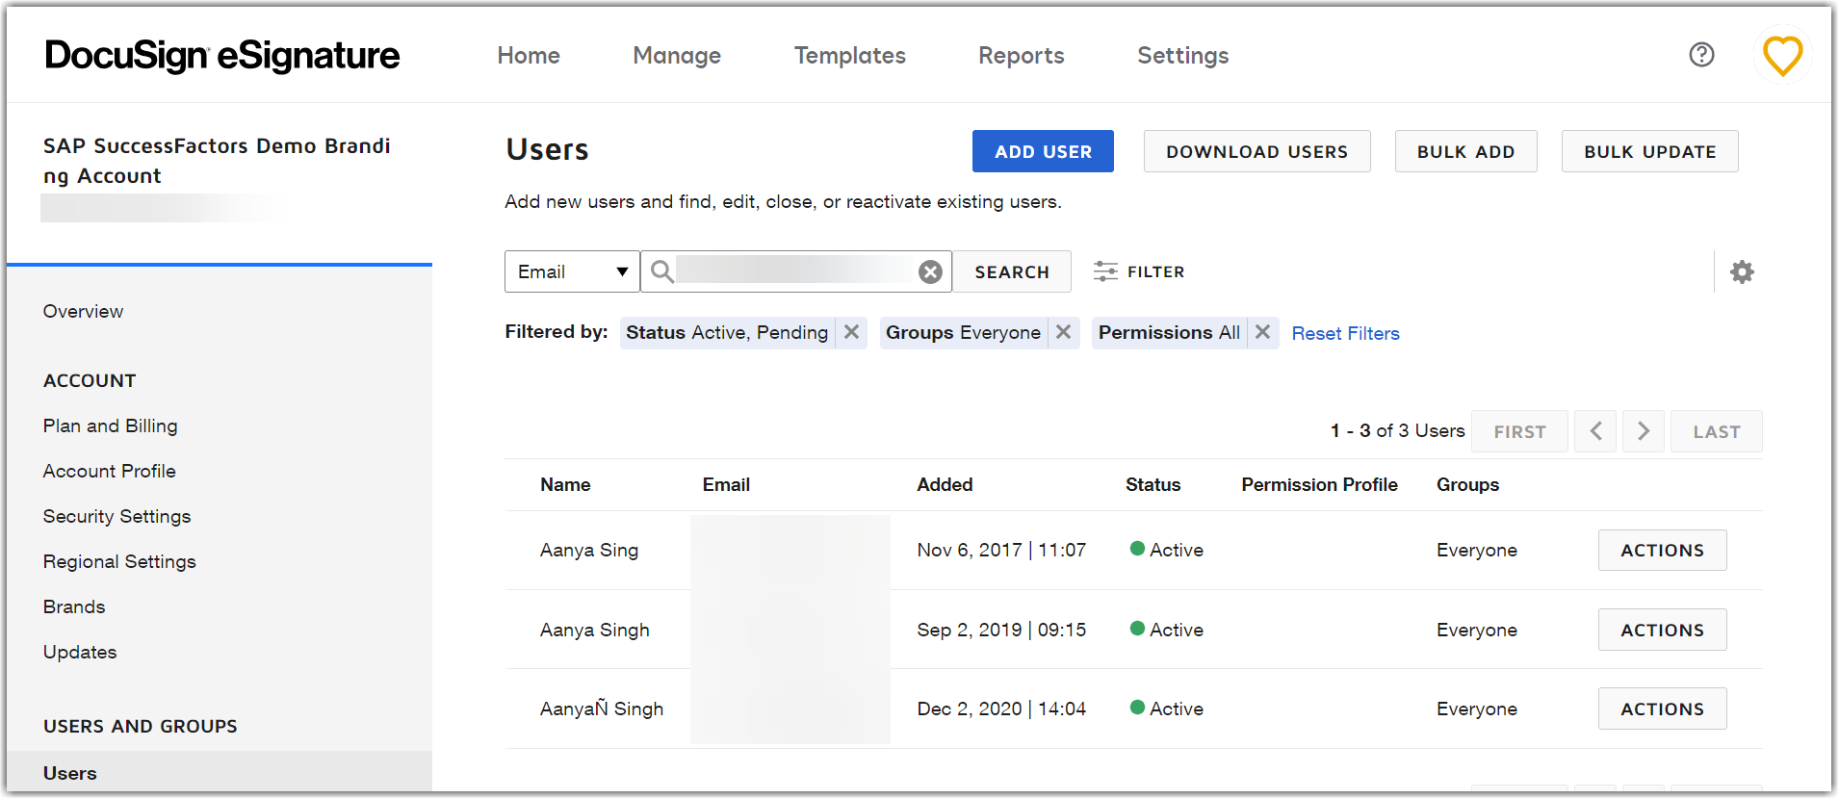
Task: Click the Bulk Update button
Action: click(x=1649, y=151)
